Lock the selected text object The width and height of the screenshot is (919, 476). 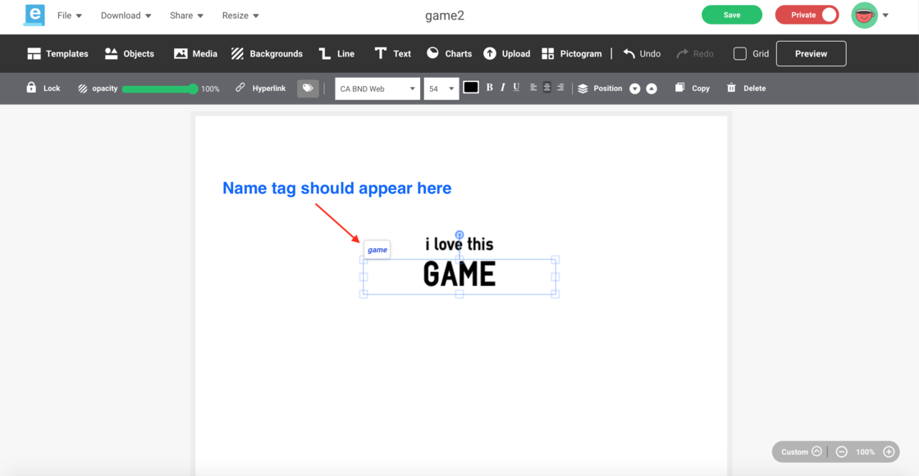tap(43, 88)
